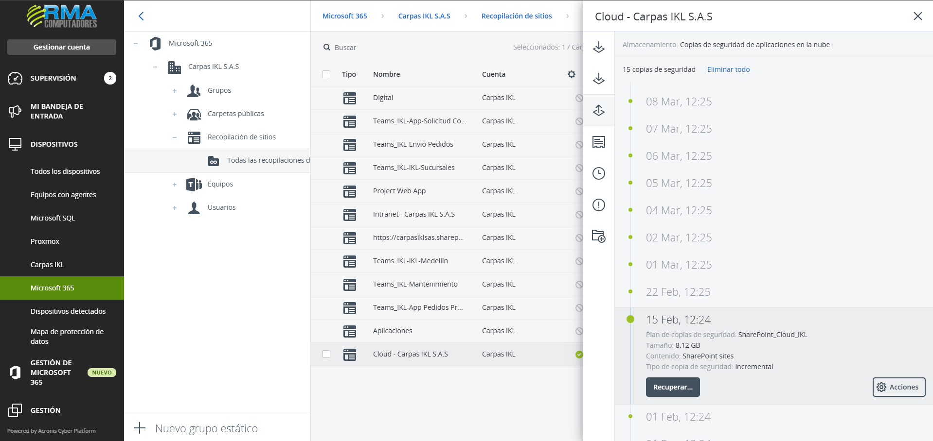This screenshot has width=933, height=441.
Task: Click the clock activities icon in side panel
Action: tap(598, 173)
